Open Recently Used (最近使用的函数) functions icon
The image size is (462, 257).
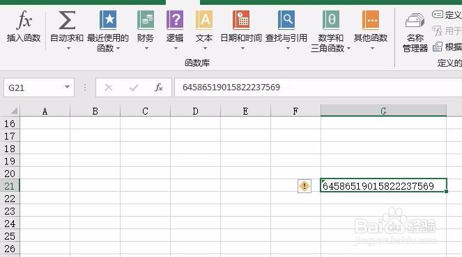108,20
